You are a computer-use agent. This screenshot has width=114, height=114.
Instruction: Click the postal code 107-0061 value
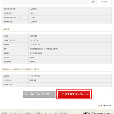click(x=35, y=45)
